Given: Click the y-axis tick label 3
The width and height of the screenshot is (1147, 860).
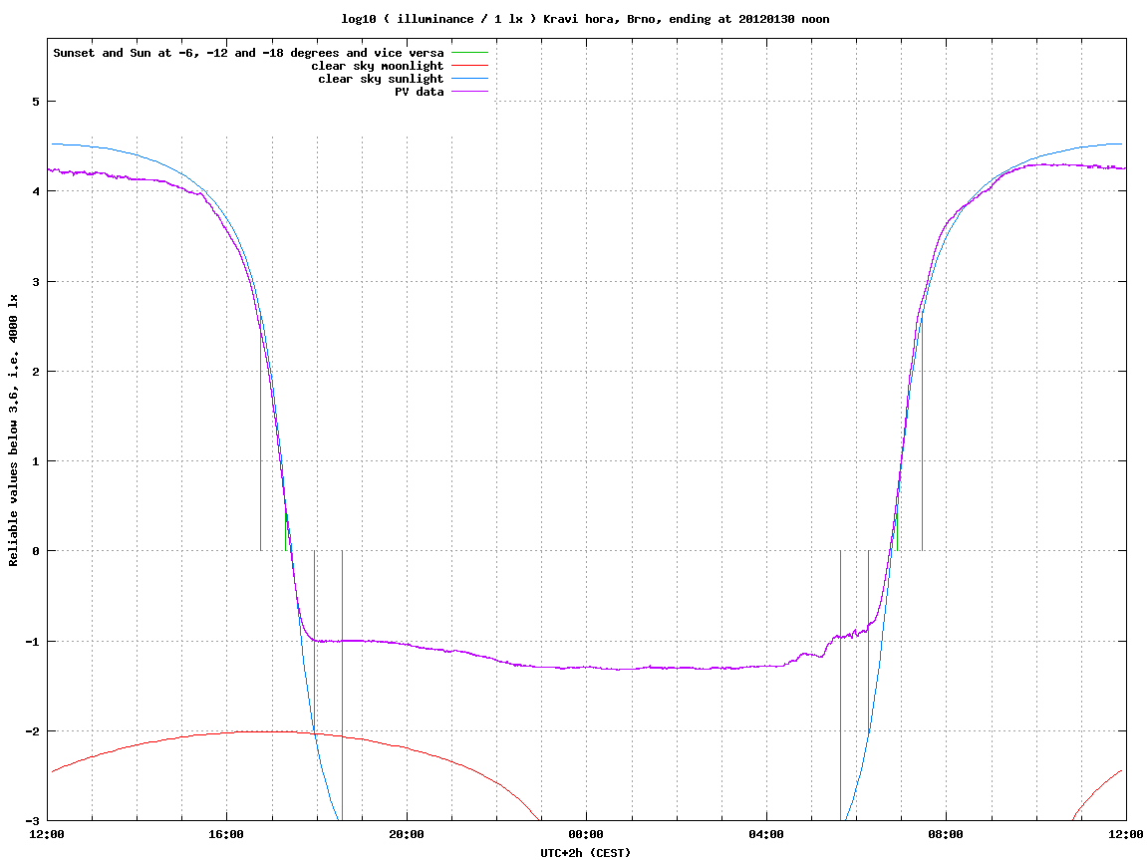Looking at the screenshot, I should pos(35,282).
